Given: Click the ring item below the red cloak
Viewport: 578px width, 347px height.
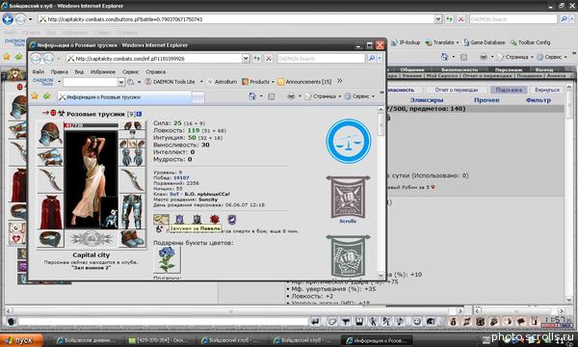Looking at the screenshot, I should click(x=50, y=239).
